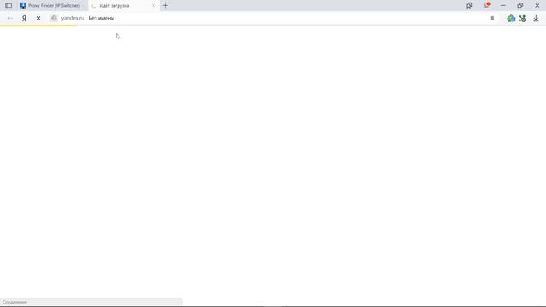546x307 pixels.
Task: Open the green extension icon beside downloads
Action: click(522, 19)
